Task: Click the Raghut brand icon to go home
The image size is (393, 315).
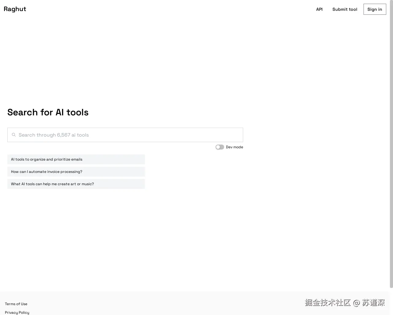Action: pyautogui.click(x=15, y=9)
